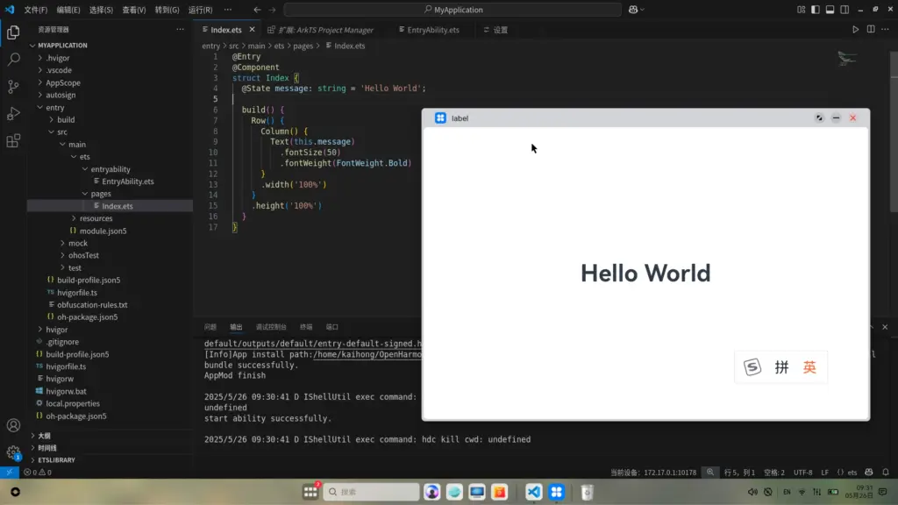Click the Run play icon in editor toolbar
This screenshot has height=505, width=898.
pyautogui.click(x=856, y=29)
